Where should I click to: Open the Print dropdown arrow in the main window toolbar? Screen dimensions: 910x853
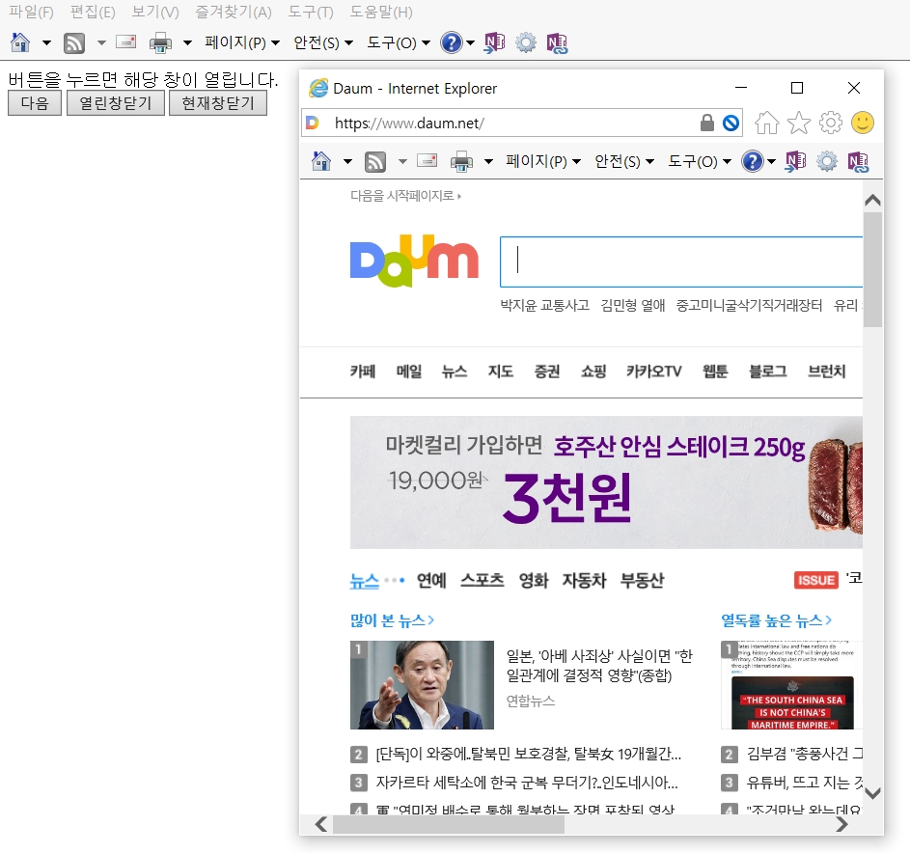click(187, 42)
